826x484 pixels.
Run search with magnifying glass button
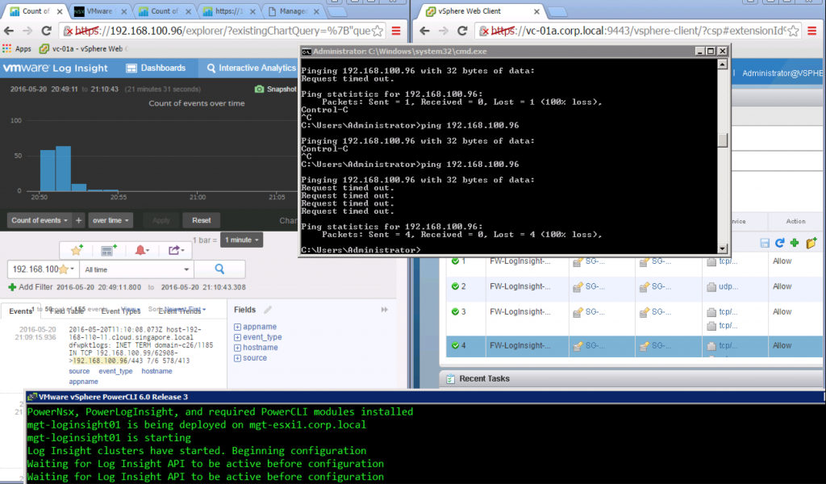pyautogui.click(x=219, y=269)
